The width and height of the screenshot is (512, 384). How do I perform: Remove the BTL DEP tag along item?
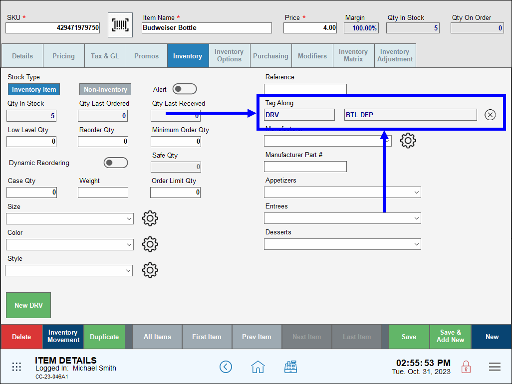click(490, 114)
